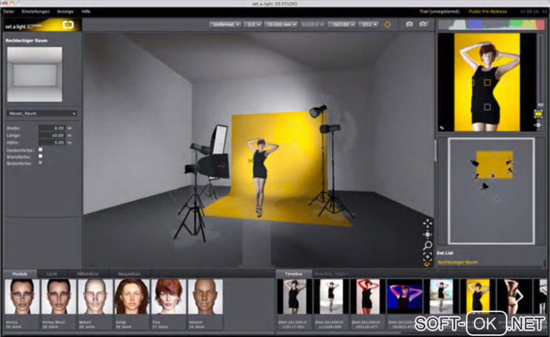Click the yellow circular render indicator in toolbar

(388, 25)
